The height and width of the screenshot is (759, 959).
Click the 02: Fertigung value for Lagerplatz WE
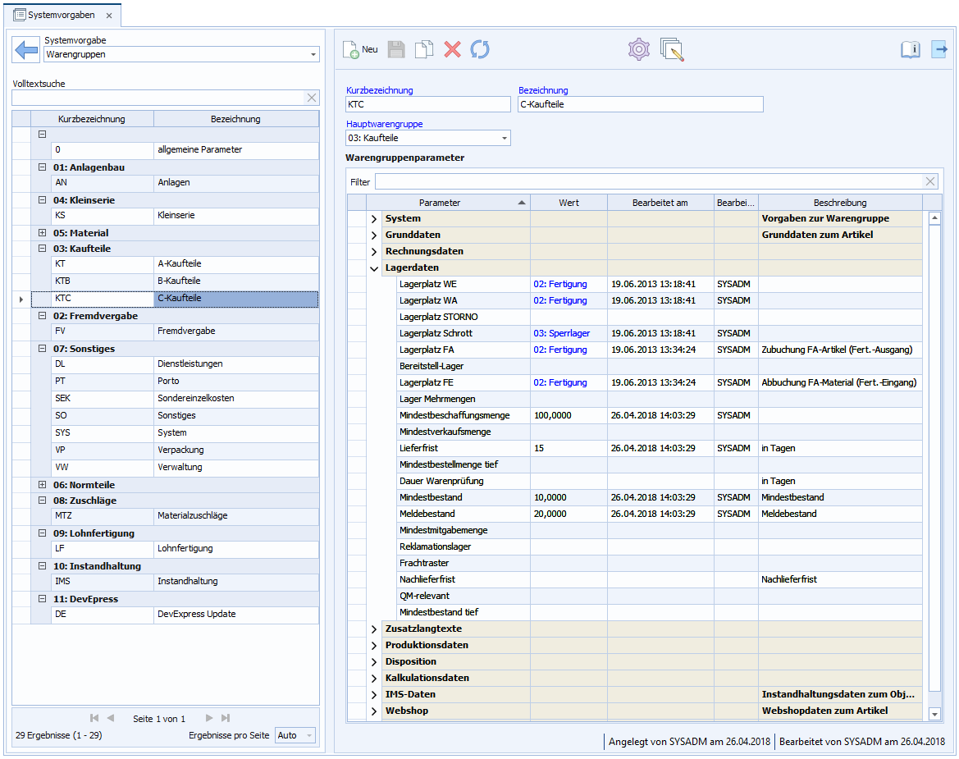(x=560, y=284)
